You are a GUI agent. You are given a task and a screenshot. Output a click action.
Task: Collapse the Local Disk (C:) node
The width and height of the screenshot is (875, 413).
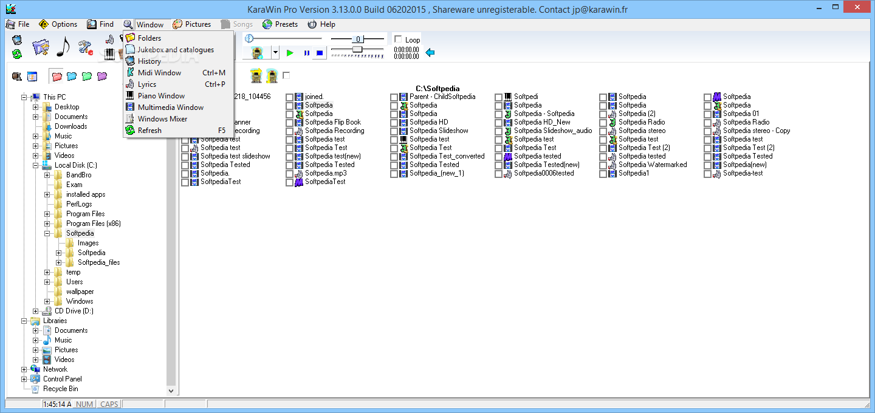[x=36, y=165]
